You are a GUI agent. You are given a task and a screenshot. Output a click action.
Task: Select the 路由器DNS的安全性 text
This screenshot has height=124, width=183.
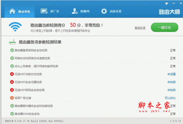pyautogui.click(x=27, y=114)
